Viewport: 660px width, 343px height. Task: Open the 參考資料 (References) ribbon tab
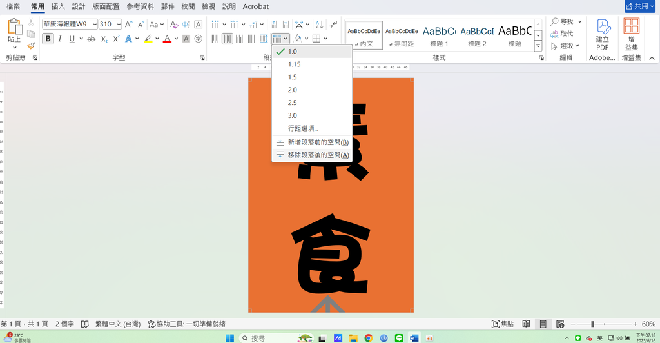tap(140, 6)
